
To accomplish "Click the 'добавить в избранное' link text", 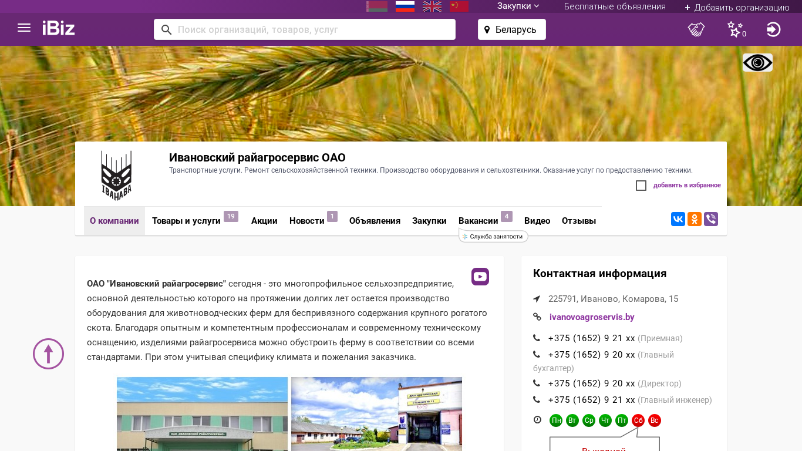I will (687, 186).
